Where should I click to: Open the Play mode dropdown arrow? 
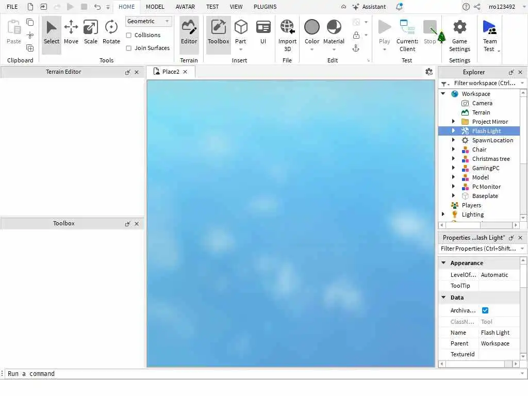coord(384,49)
